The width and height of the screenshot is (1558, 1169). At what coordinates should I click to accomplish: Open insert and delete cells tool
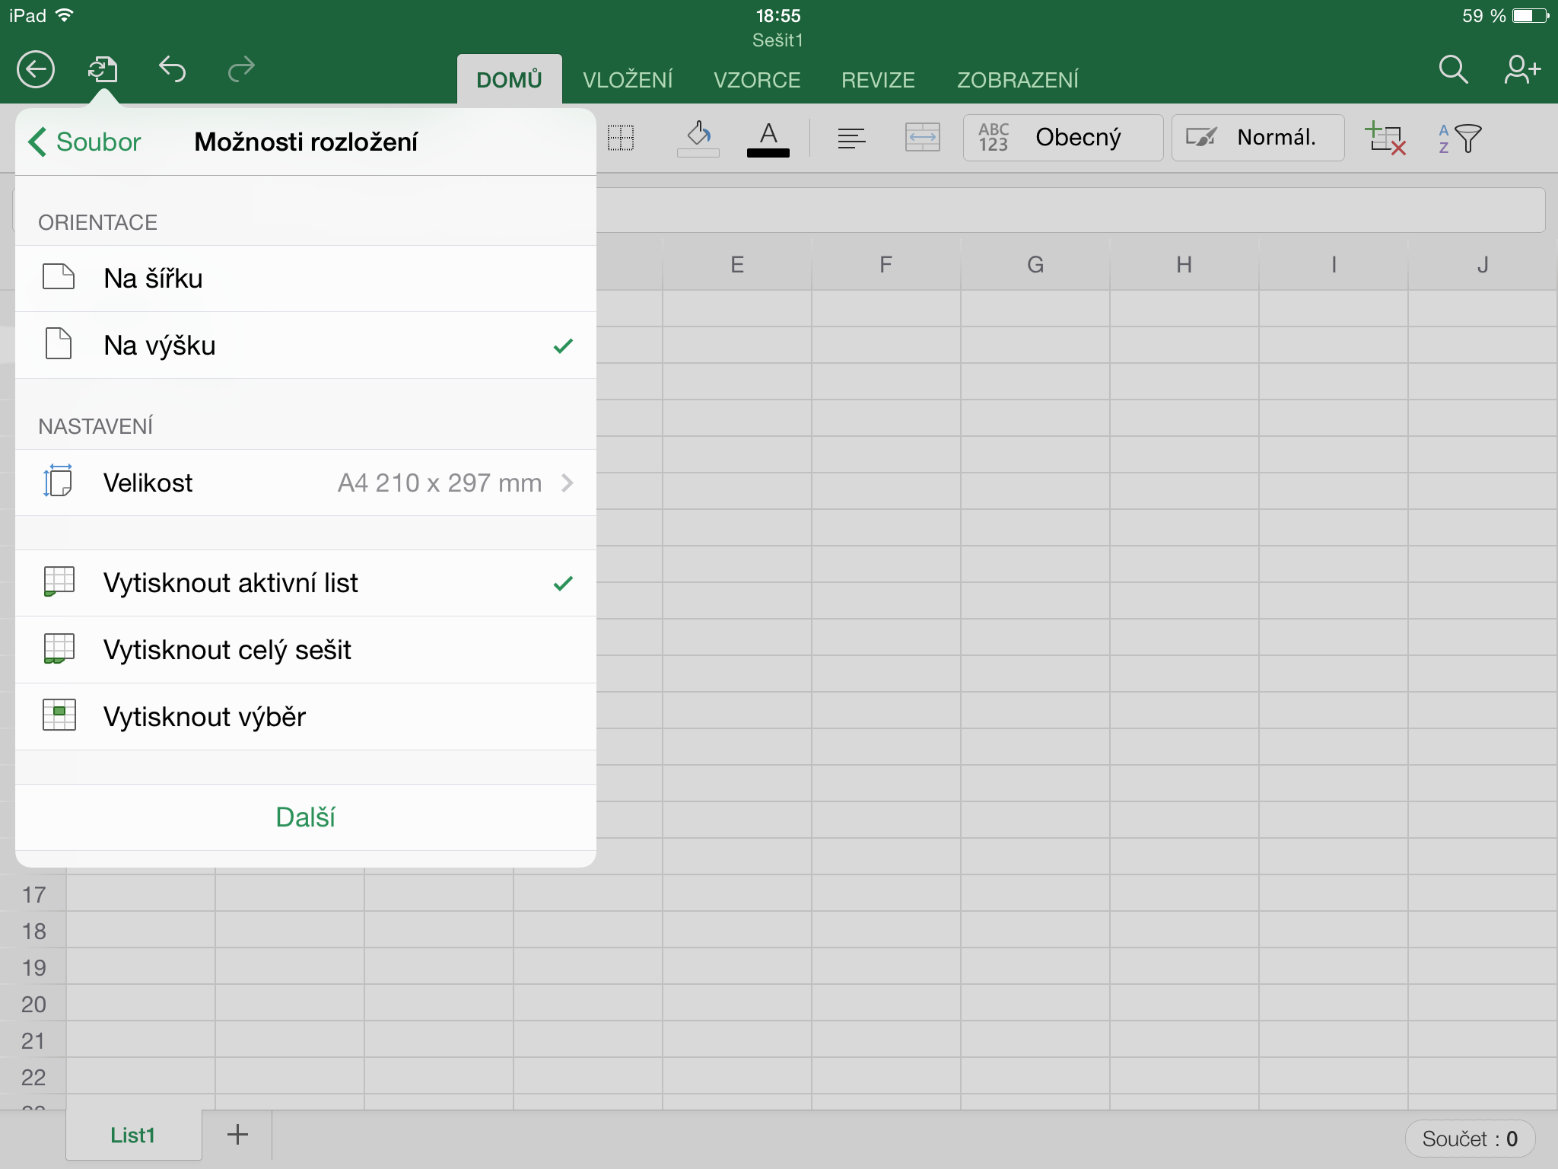tap(1385, 138)
